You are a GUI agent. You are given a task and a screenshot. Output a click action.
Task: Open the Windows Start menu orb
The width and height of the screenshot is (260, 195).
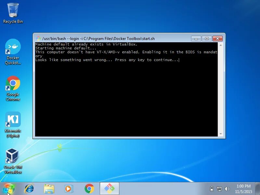point(9,189)
